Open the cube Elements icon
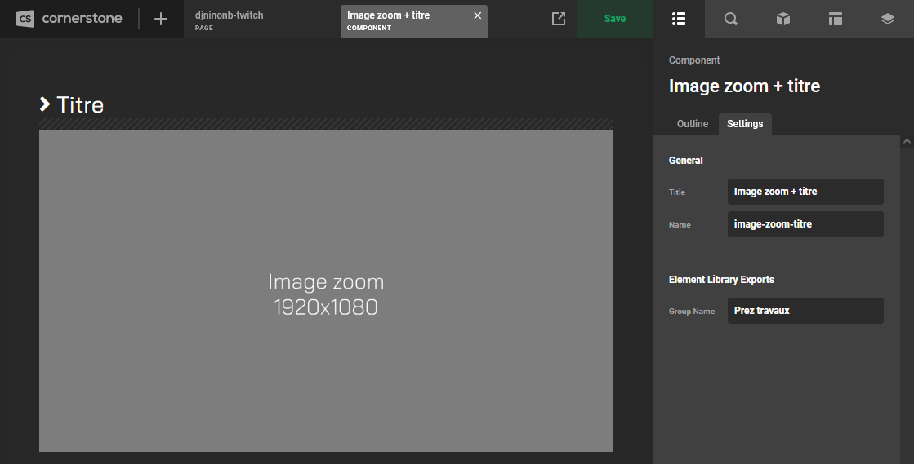This screenshot has width=914, height=464. (x=783, y=19)
